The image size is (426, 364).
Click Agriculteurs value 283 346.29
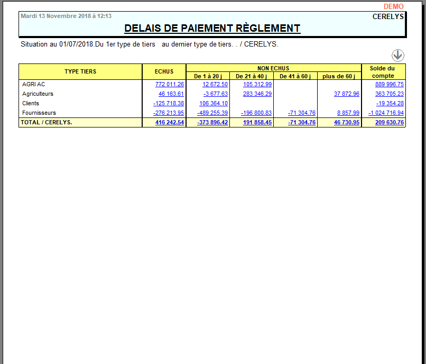tap(257, 94)
